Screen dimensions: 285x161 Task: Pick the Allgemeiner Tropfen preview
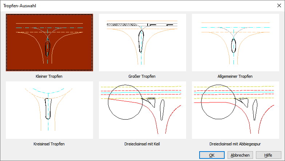(236, 42)
